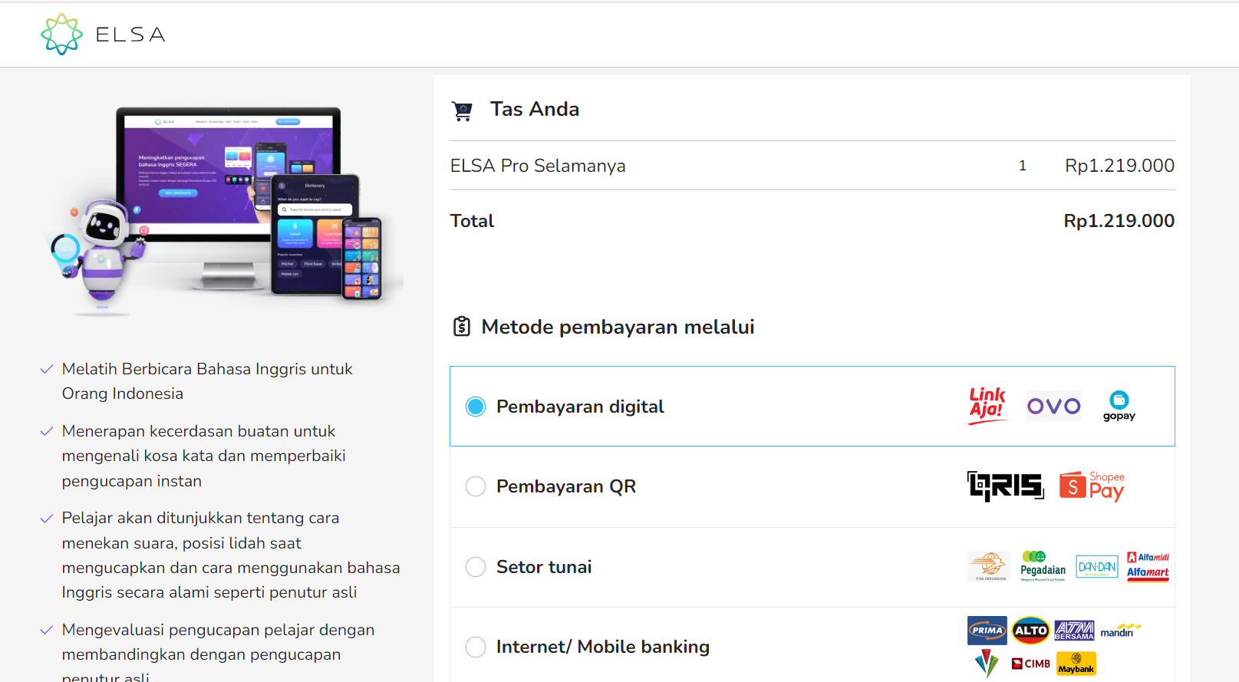The image size is (1239, 682).
Task: Pick the Internet/ Mobile banking radio button
Action: (476, 647)
